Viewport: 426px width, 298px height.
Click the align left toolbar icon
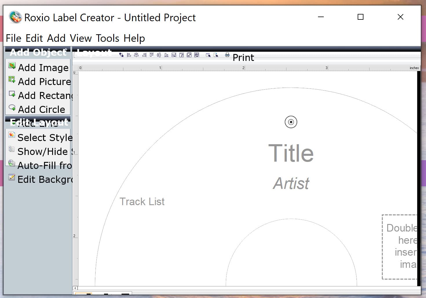(x=129, y=55)
